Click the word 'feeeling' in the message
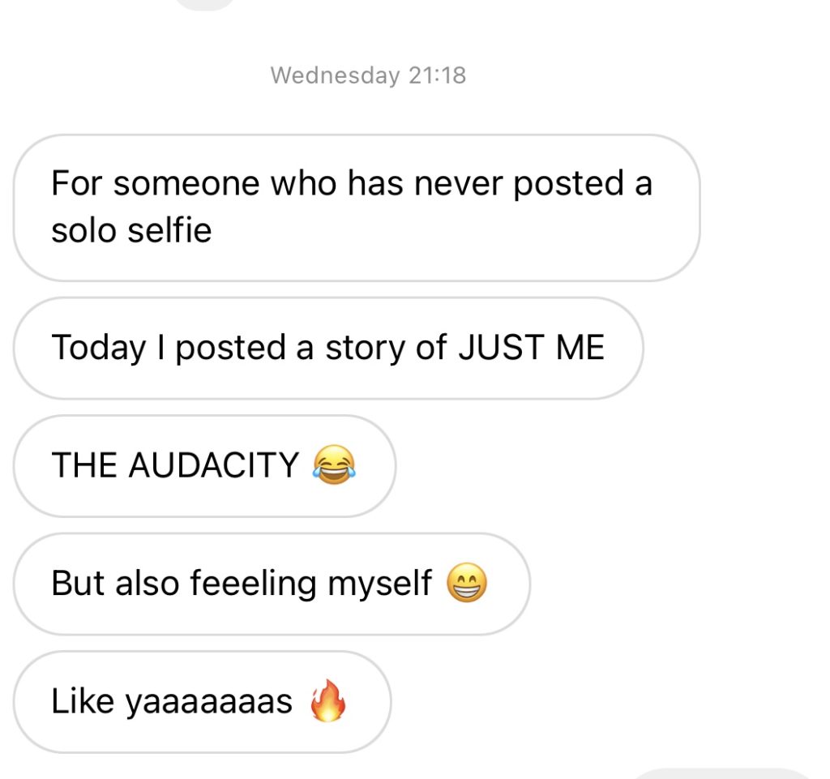The height and width of the screenshot is (779, 830). (254, 584)
